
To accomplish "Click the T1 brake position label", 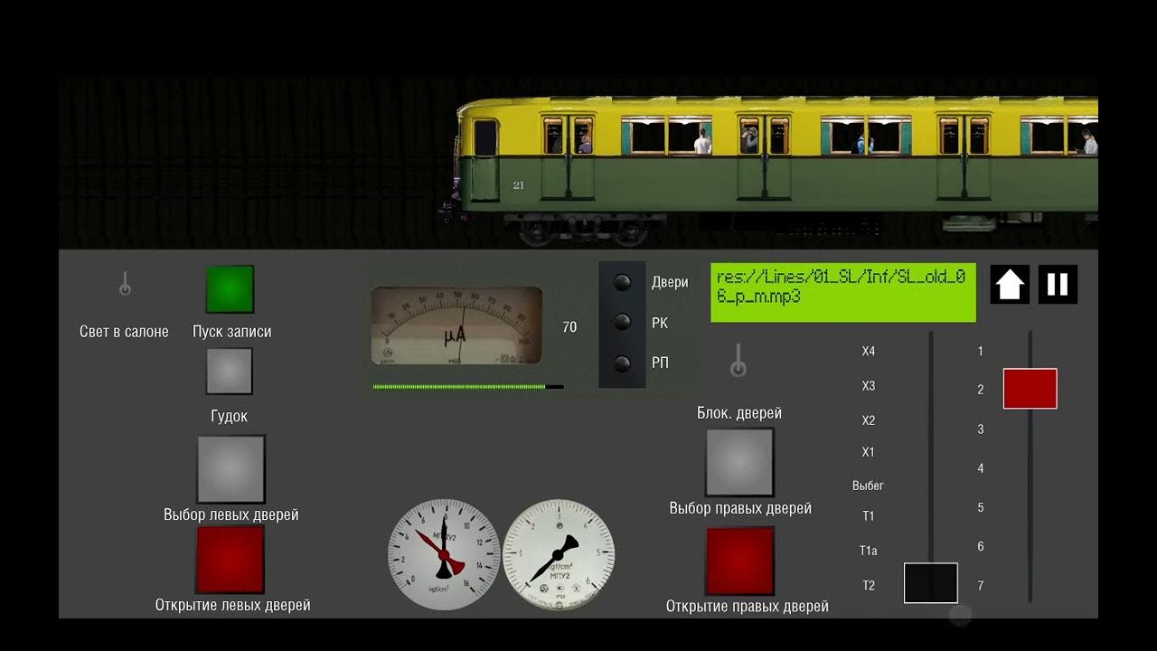I will point(869,516).
